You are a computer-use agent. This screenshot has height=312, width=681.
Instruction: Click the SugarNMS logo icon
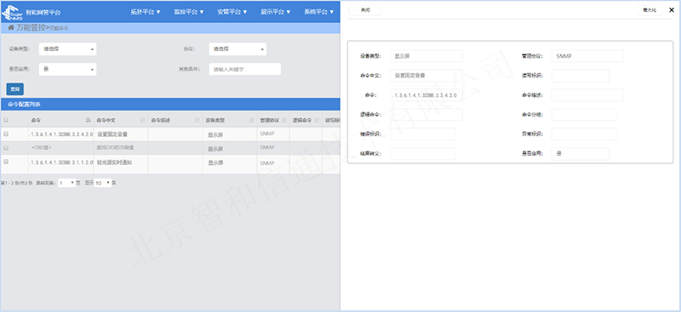(12, 13)
